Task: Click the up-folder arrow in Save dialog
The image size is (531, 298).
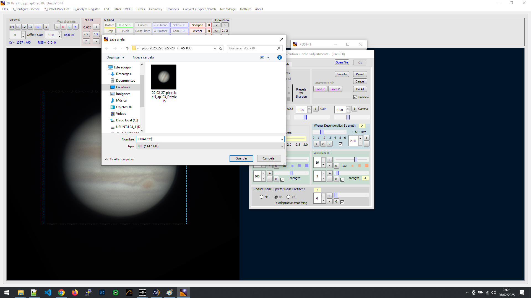Action: click(127, 48)
